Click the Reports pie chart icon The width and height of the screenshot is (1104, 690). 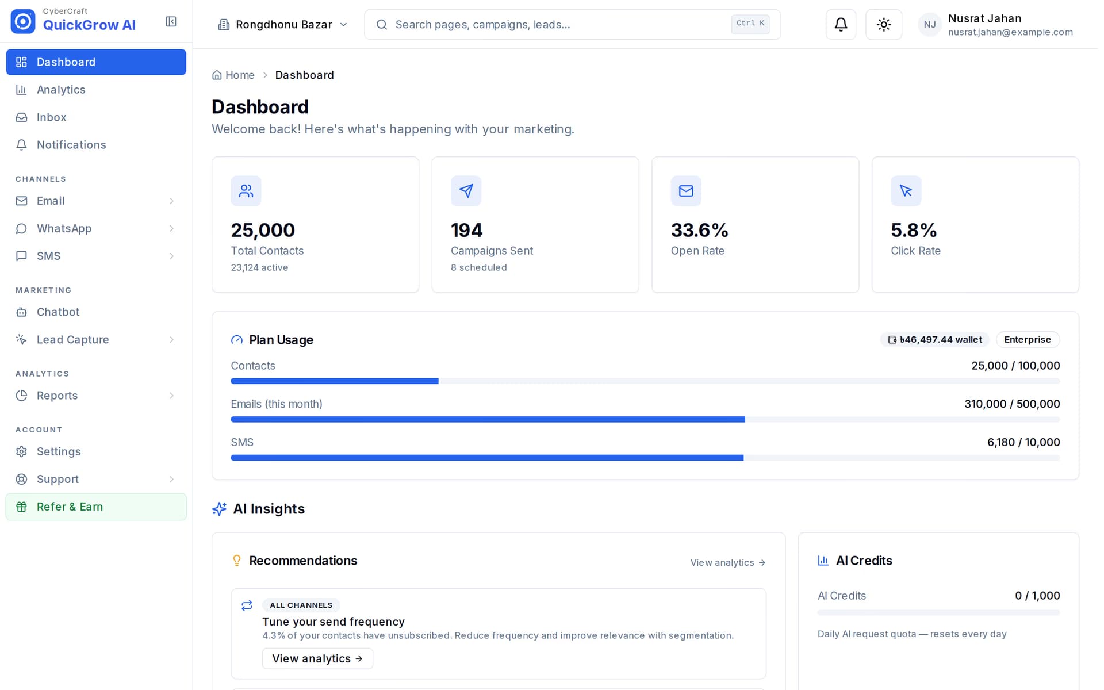click(x=21, y=396)
